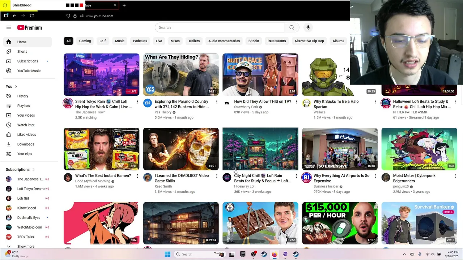Go back in browser
Screen dimensions: 463x260
click(x=14, y=16)
